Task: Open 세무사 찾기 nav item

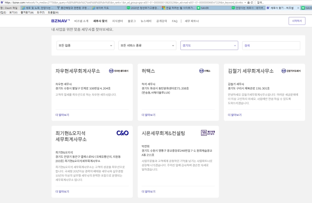Action: click(x=100, y=21)
